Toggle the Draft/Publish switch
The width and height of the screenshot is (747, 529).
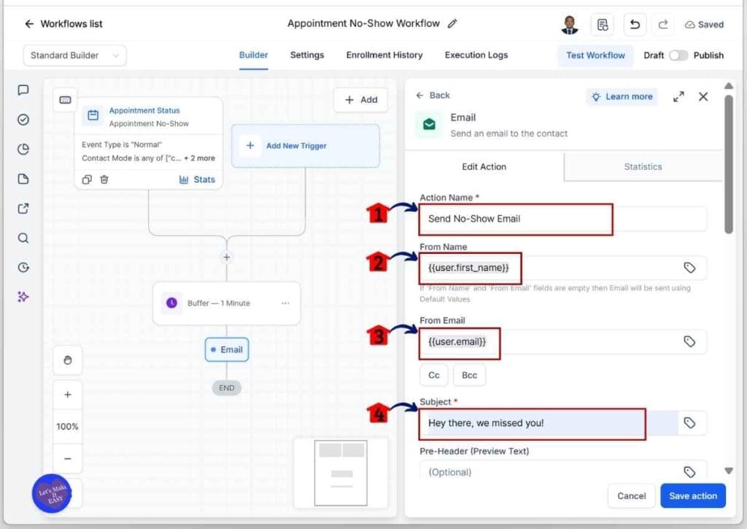pos(678,55)
